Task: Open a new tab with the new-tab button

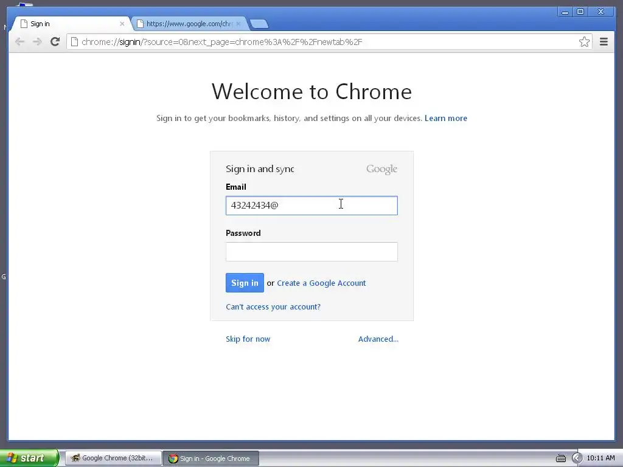Action: [x=259, y=24]
